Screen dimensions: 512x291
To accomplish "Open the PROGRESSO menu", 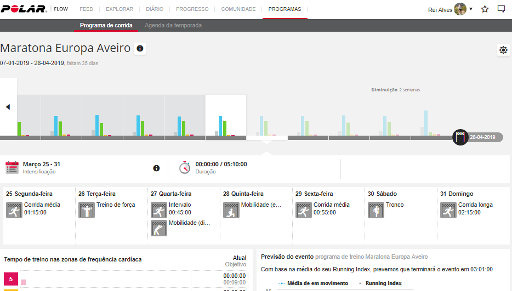I will 192,9.
